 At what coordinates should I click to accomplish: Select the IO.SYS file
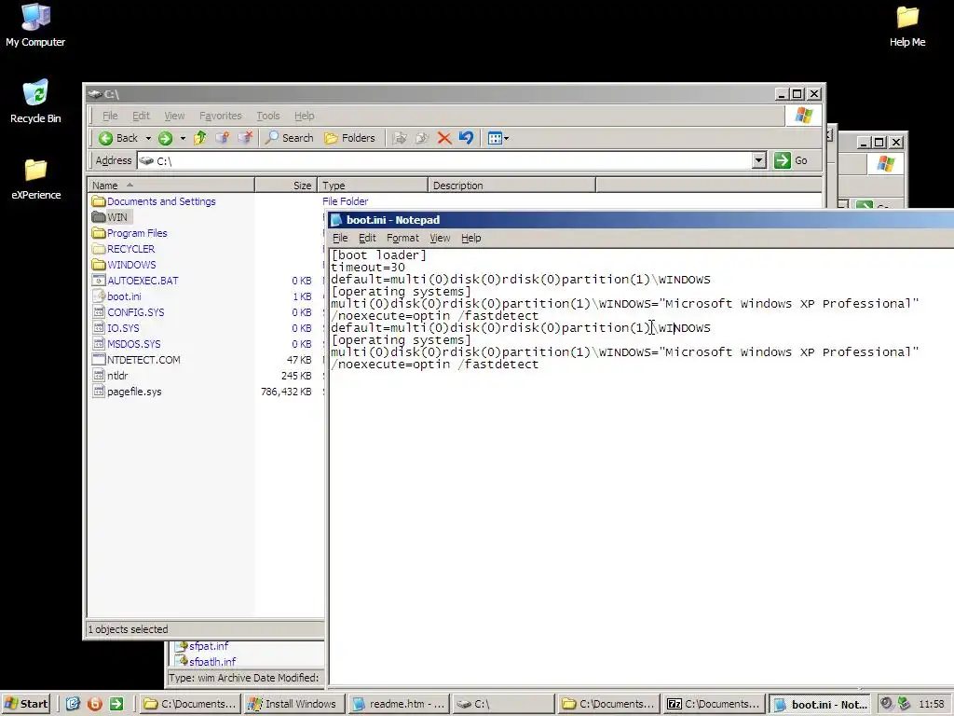tap(116, 328)
